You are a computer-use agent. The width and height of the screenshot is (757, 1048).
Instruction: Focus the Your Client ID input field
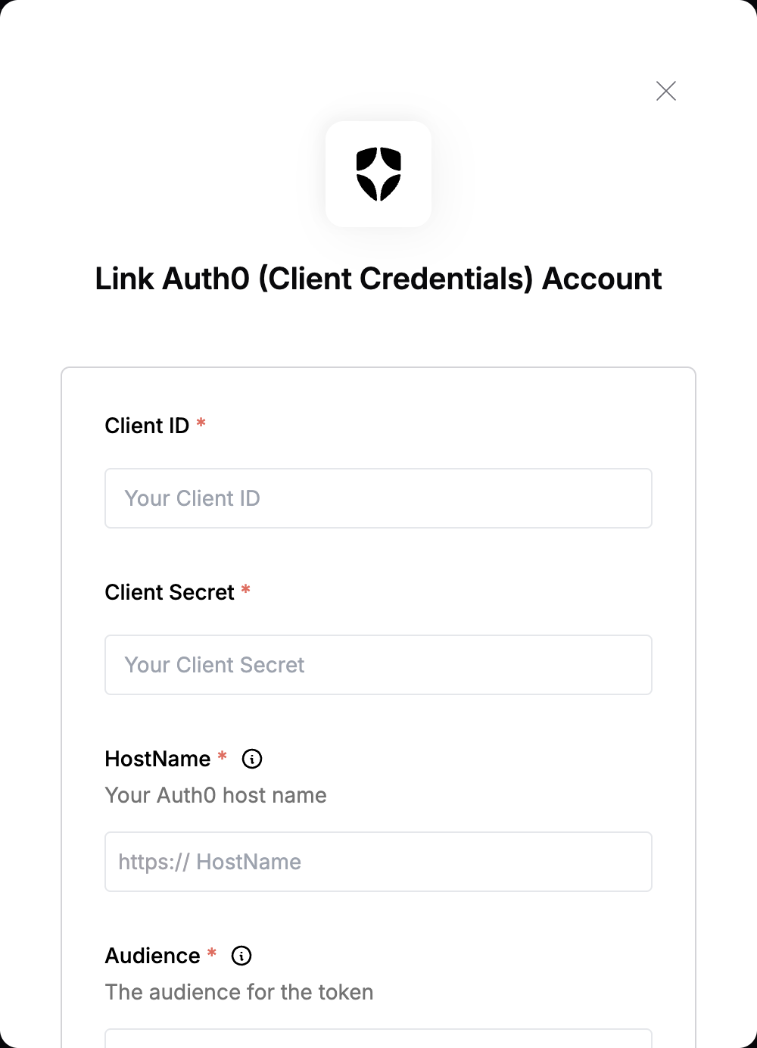378,498
